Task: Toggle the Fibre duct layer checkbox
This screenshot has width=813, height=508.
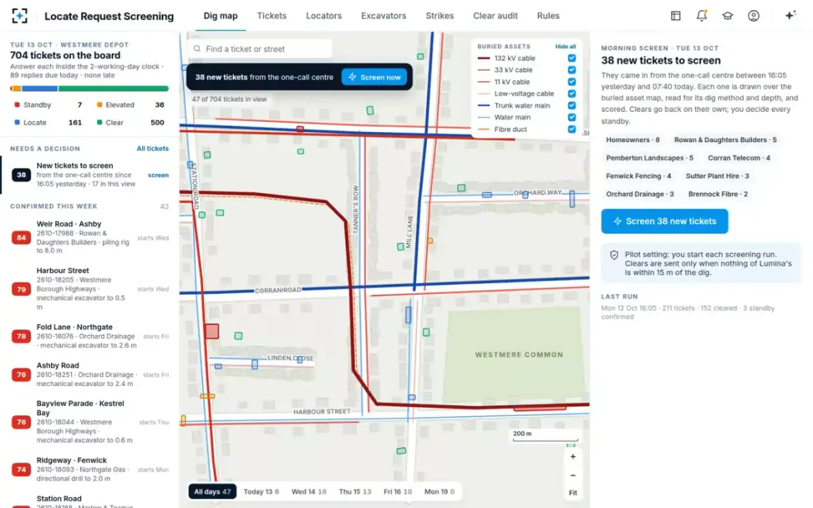Action: coord(572,129)
